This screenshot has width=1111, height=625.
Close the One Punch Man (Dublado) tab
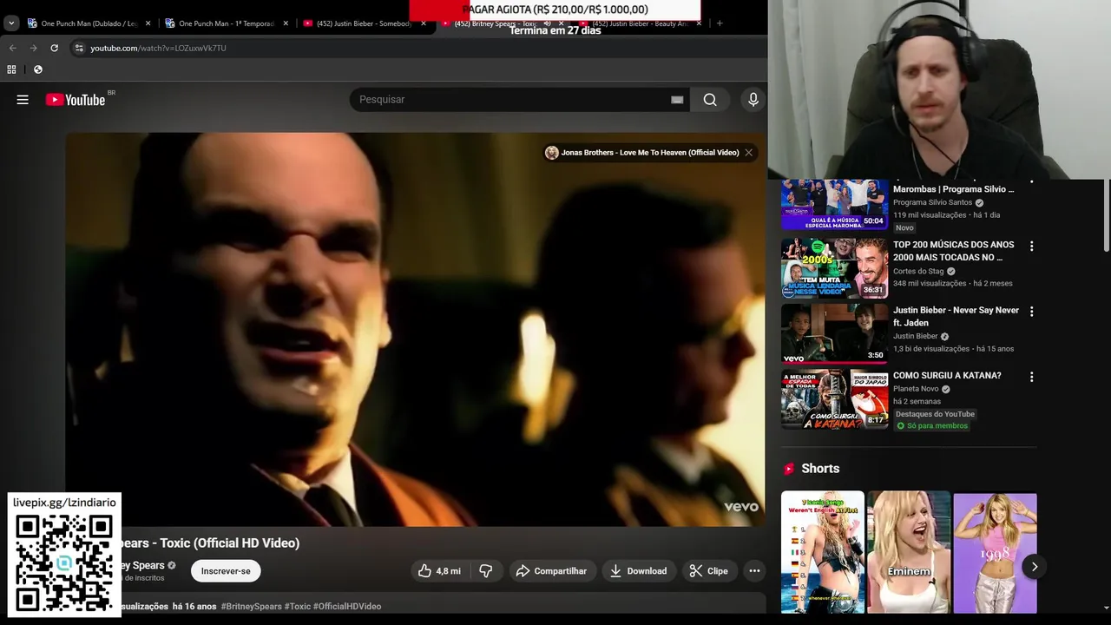[x=148, y=23]
